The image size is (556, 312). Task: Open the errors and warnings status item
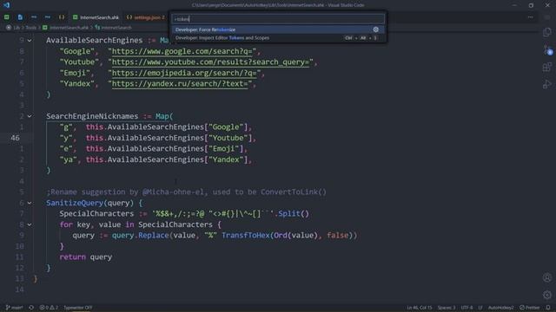[49, 308]
